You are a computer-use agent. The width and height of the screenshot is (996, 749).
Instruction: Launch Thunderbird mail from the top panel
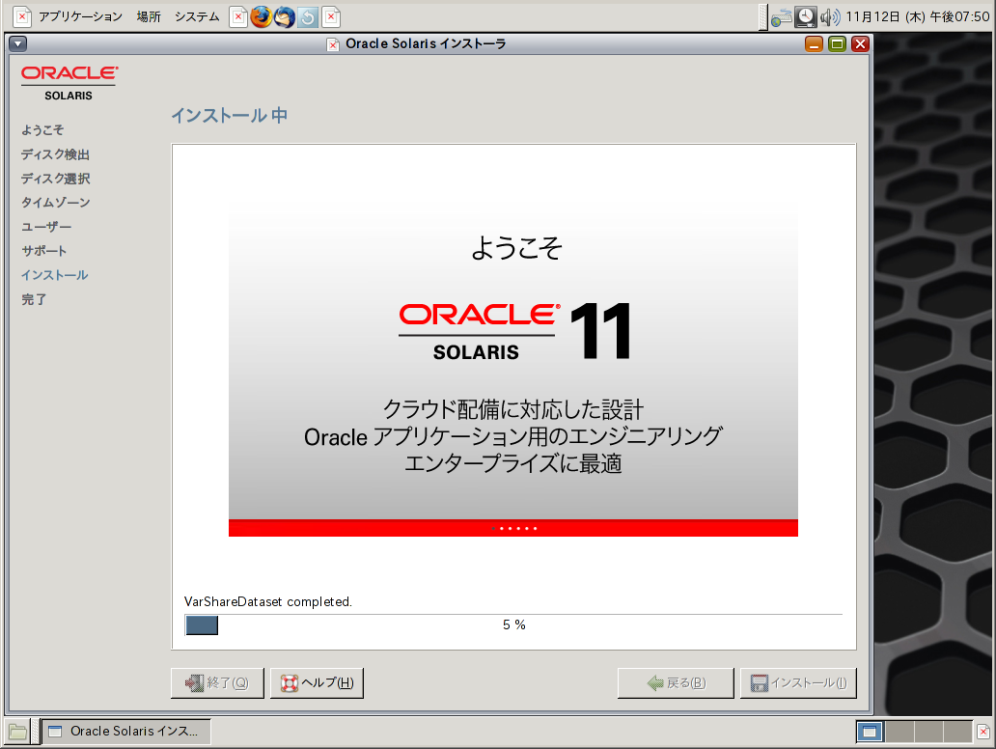point(285,16)
